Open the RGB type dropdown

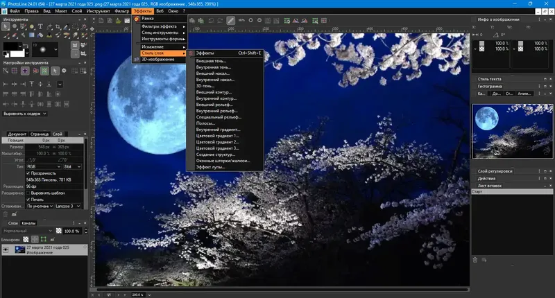[44, 166]
